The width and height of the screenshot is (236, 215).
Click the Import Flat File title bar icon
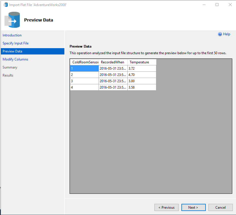click(x=5, y=5)
